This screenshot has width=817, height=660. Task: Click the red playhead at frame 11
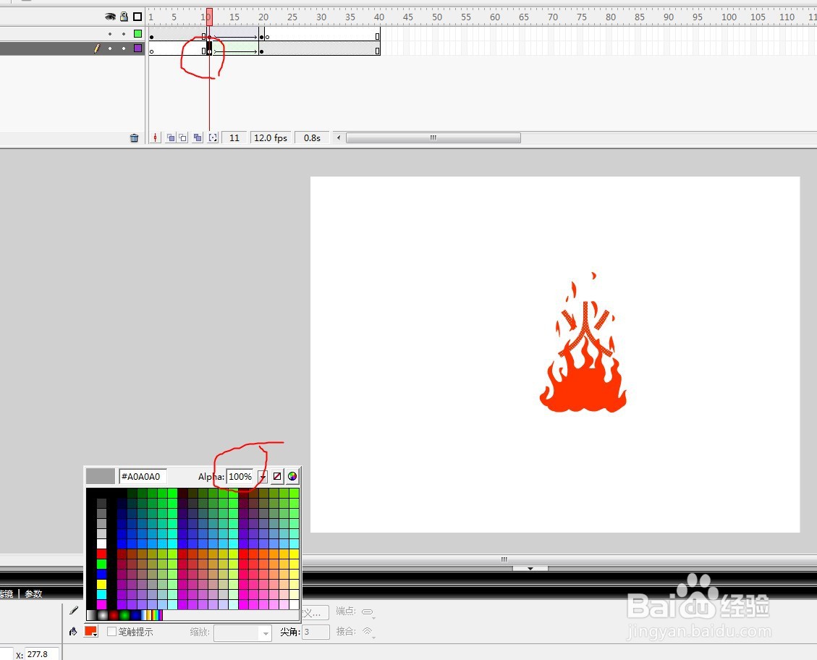209,17
